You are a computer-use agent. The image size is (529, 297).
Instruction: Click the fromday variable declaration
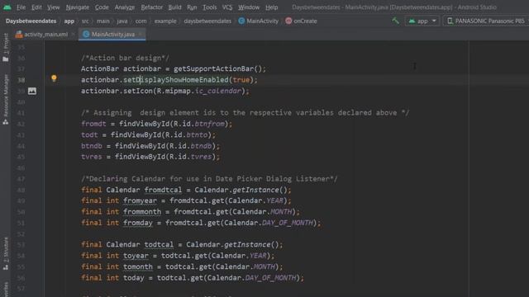coord(138,223)
